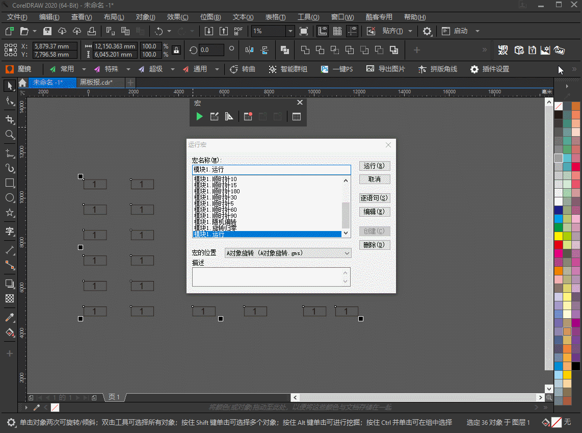
Task: Select the Polygon star tool
Action: [10, 212]
